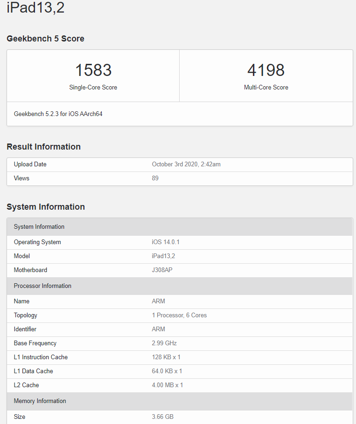The height and width of the screenshot is (424, 356).
Task: Click the J308AP motherboard value
Action: click(x=162, y=270)
